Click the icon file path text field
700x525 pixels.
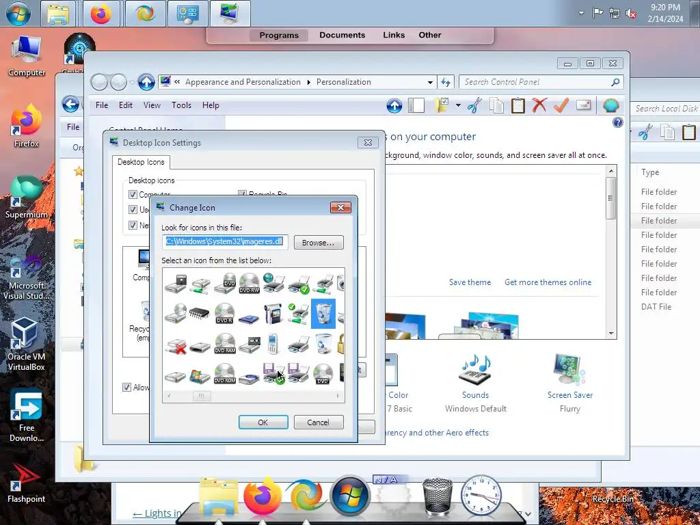tap(224, 242)
